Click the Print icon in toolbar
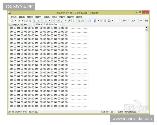This screenshot has height=125, width=157. point(30,21)
